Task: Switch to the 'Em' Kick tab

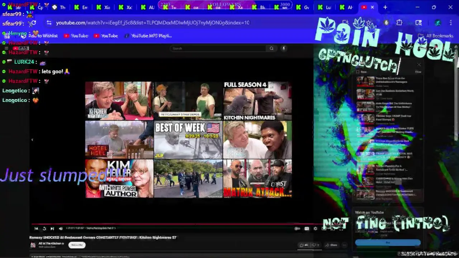Action: pos(81,7)
